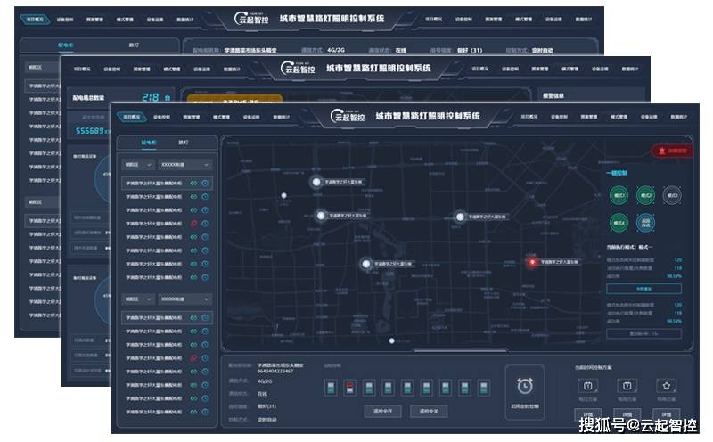This screenshot has width=713, height=442.
Task: Click blue restore-auto mode circle
Action: [645, 223]
